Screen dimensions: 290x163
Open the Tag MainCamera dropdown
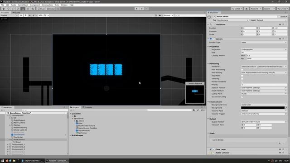pyautogui.click(x=232, y=20)
